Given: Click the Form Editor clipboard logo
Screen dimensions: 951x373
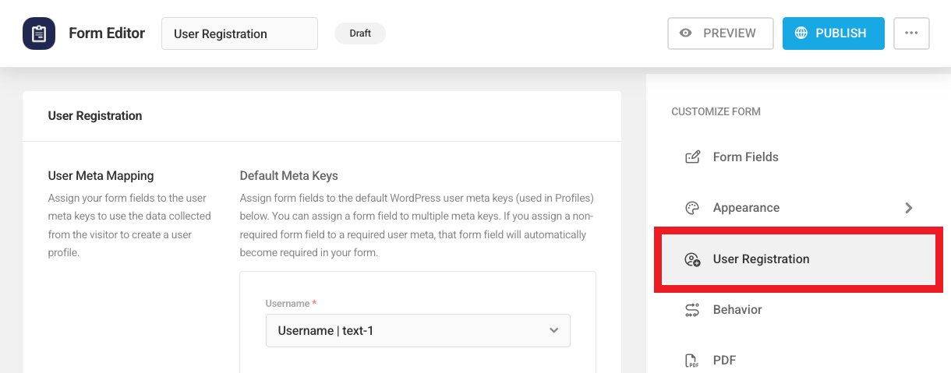Looking at the screenshot, I should [39, 33].
